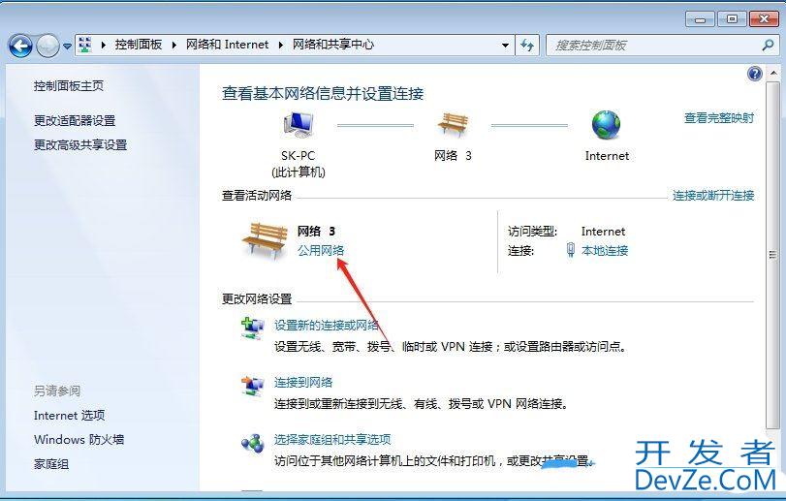Image resolution: width=786 pixels, height=501 pixels.
Task: Select 更改适配器设置 in left sidebar
Action: 75,121
